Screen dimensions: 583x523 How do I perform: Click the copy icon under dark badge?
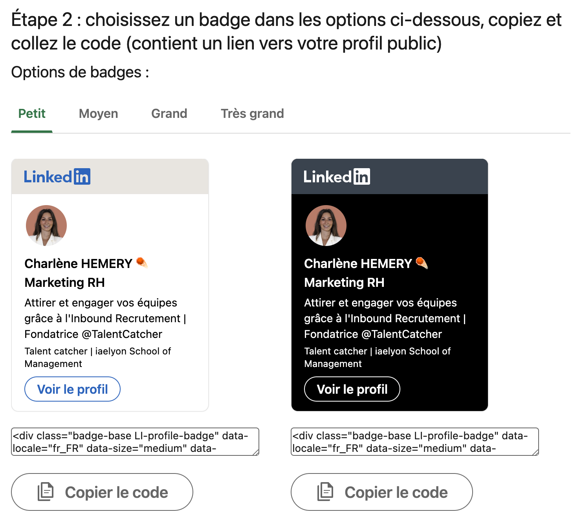(x=325, y=492)
